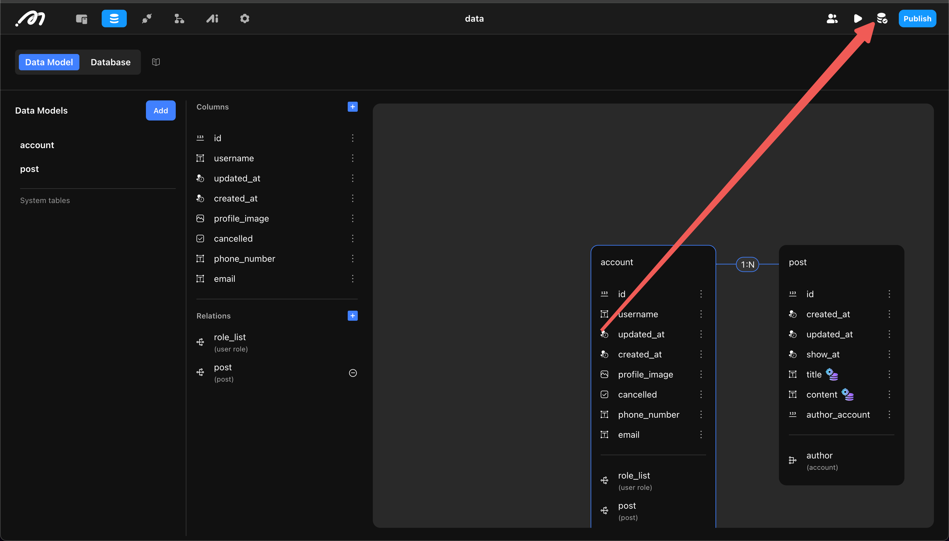Click created_at field in post card

pos(828,314)
